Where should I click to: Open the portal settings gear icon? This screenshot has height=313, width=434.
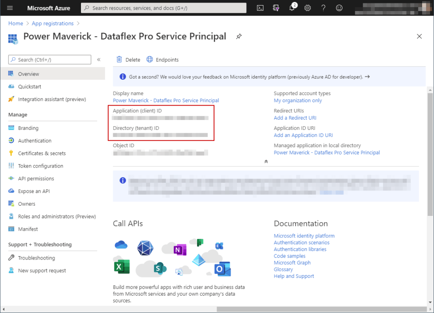pos(308,8)
